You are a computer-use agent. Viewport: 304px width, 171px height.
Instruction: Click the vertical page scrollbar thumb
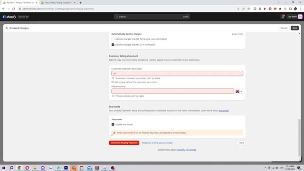click(x=299, y=137)
